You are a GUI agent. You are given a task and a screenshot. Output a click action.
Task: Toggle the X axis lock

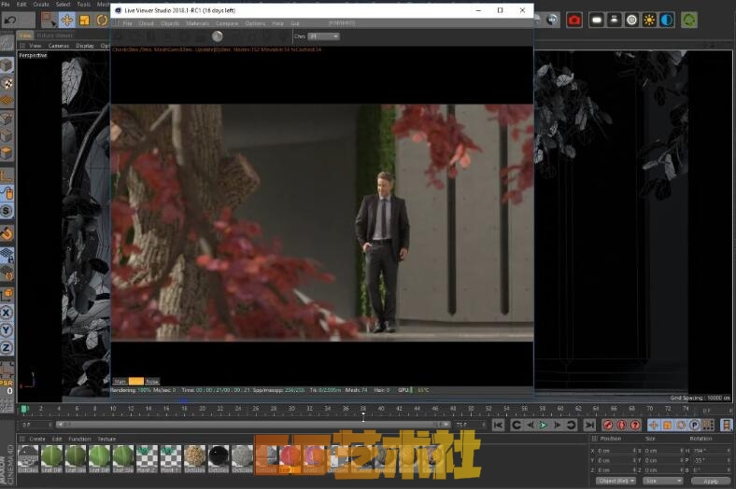click(7, 313)
